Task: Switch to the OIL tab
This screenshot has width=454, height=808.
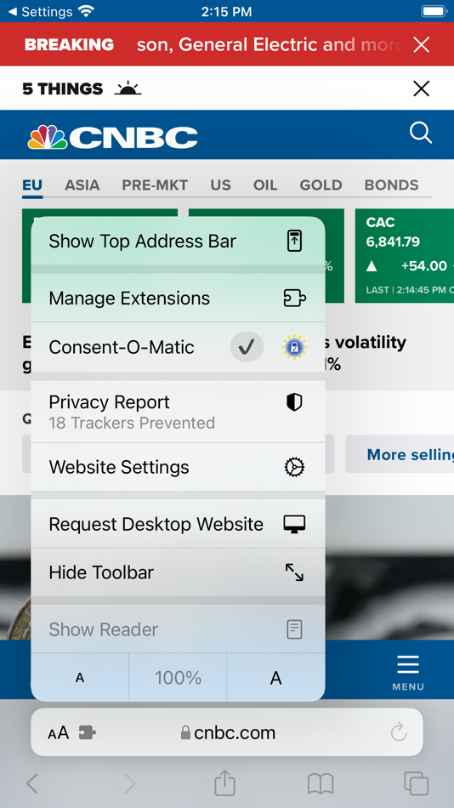Action: click(x=265, y=185)
